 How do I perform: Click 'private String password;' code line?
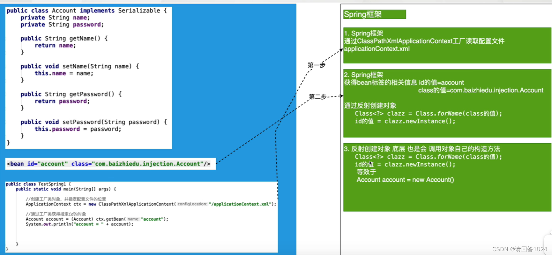coord(62,25)
